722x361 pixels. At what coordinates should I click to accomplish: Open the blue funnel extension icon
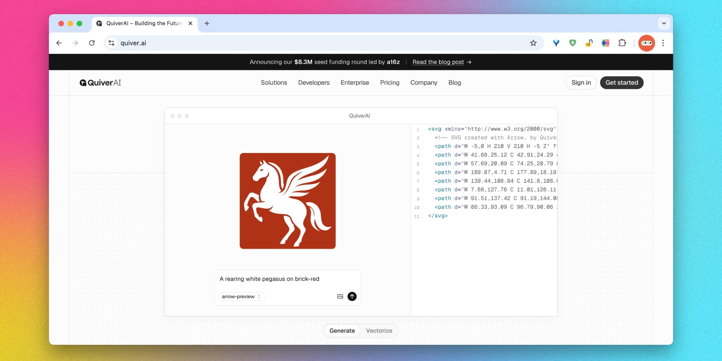(x=556, y=43)
